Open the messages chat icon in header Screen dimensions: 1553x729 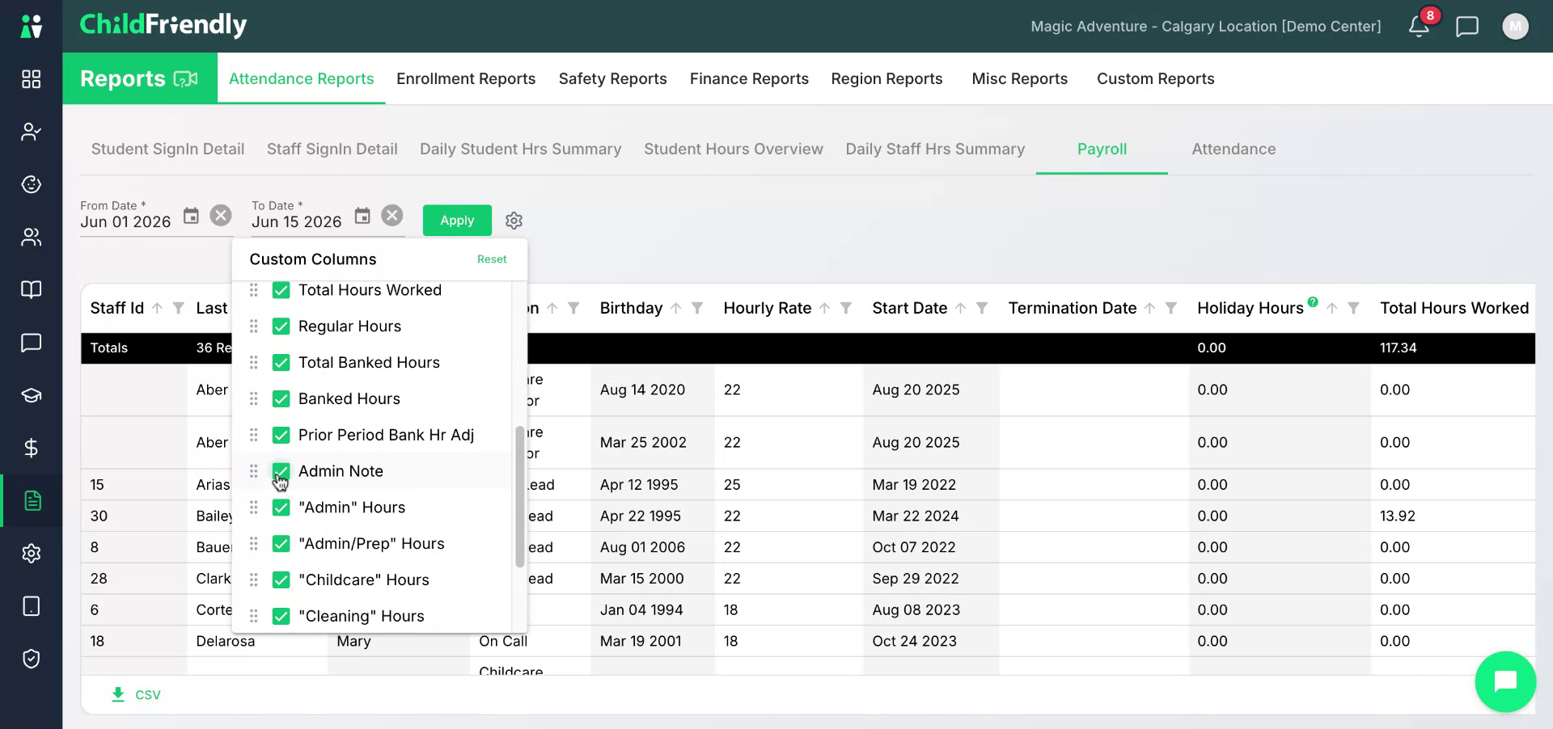[1466, 26]
